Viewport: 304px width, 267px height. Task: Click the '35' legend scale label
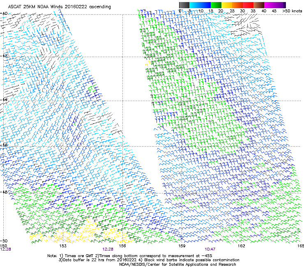point(253,11)
